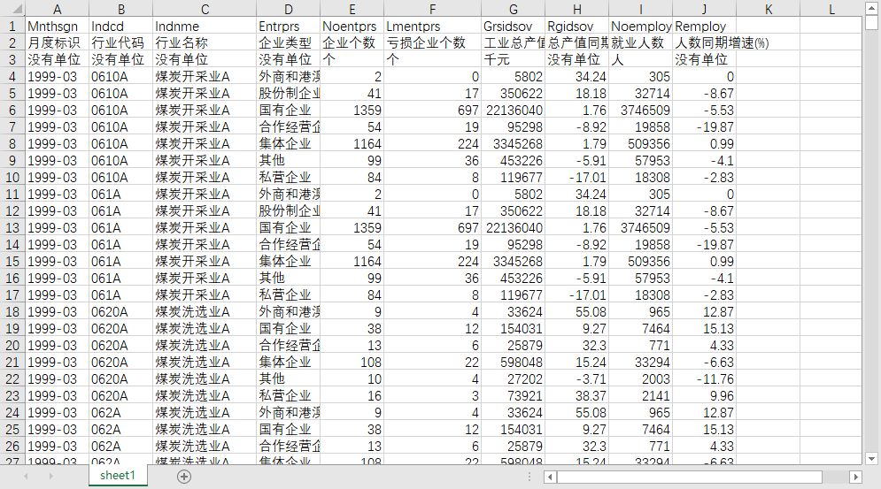Select column K header
The height and width of the screenshot is (489, 881).
(x=768, y=9)
